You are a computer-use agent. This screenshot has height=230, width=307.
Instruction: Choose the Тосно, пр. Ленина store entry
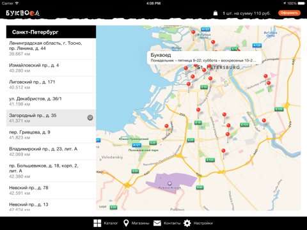[x=51, y=49]
